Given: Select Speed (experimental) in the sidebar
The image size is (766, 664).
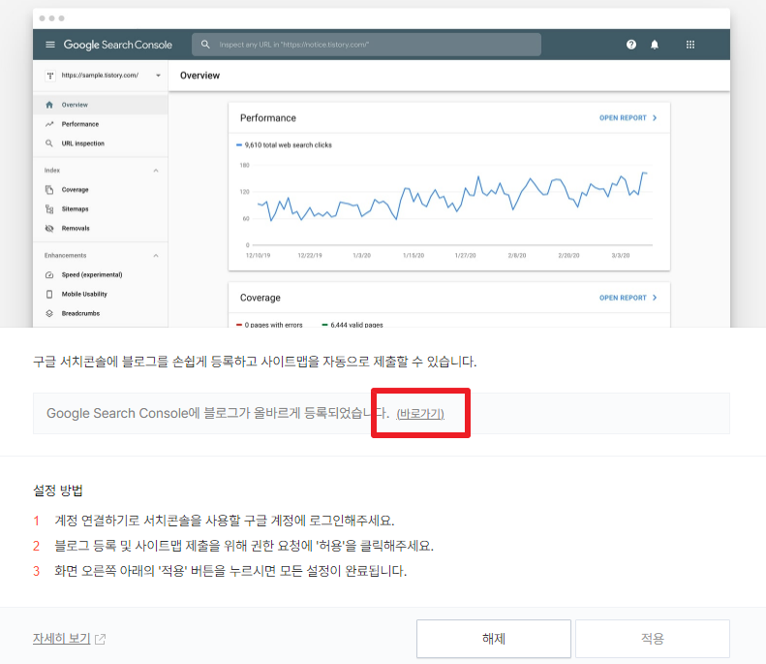Looking at the screenshot, I should (100, 274).
